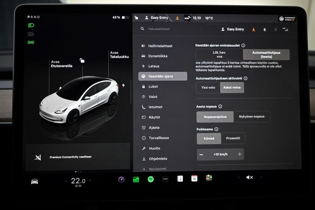Show info for Poikkeama

(216, 129)
